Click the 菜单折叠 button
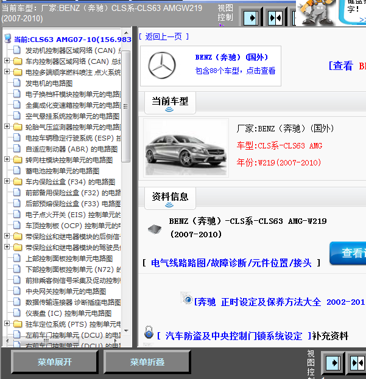366x379 pixels. pyautogui.click(x=147, y=362)
